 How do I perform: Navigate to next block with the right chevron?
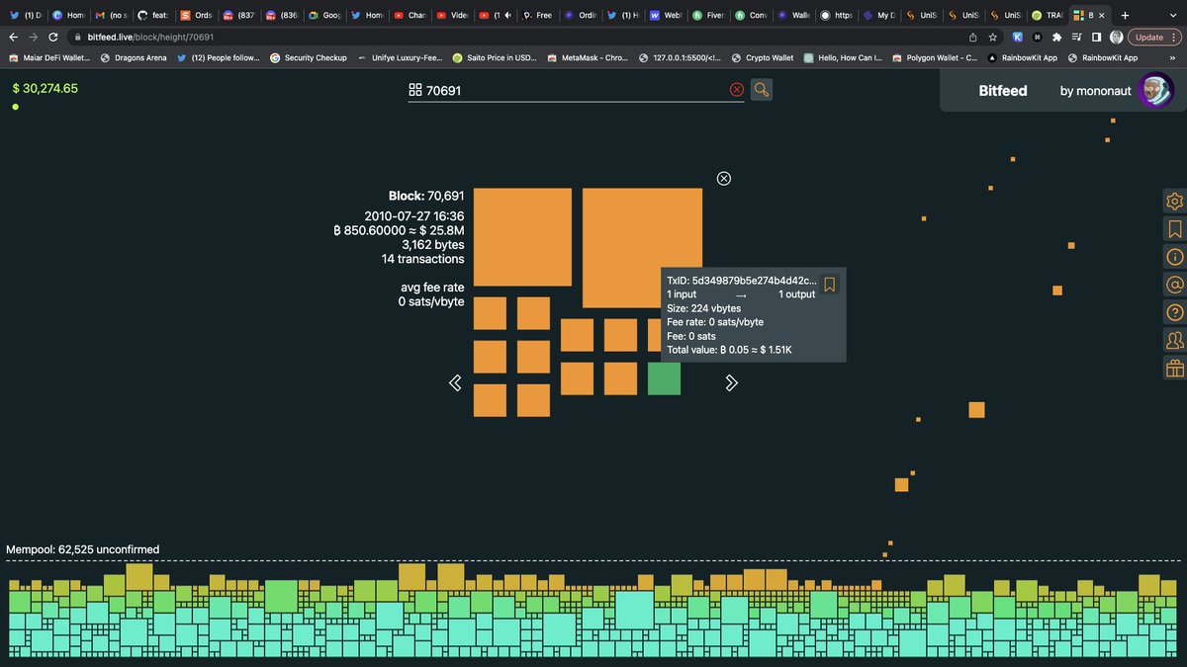732,382
